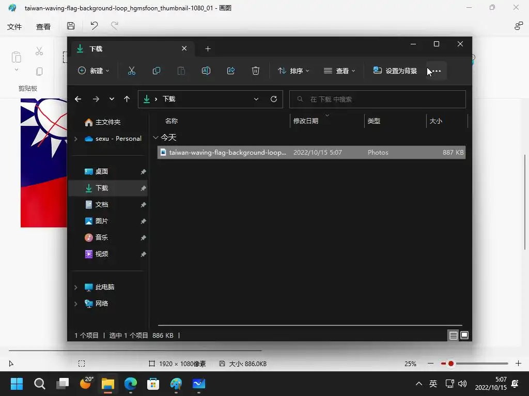The height and width of the screenshot is (396, 529).
Task: Refresh the 下载 folder
Action: coord(274,99)
